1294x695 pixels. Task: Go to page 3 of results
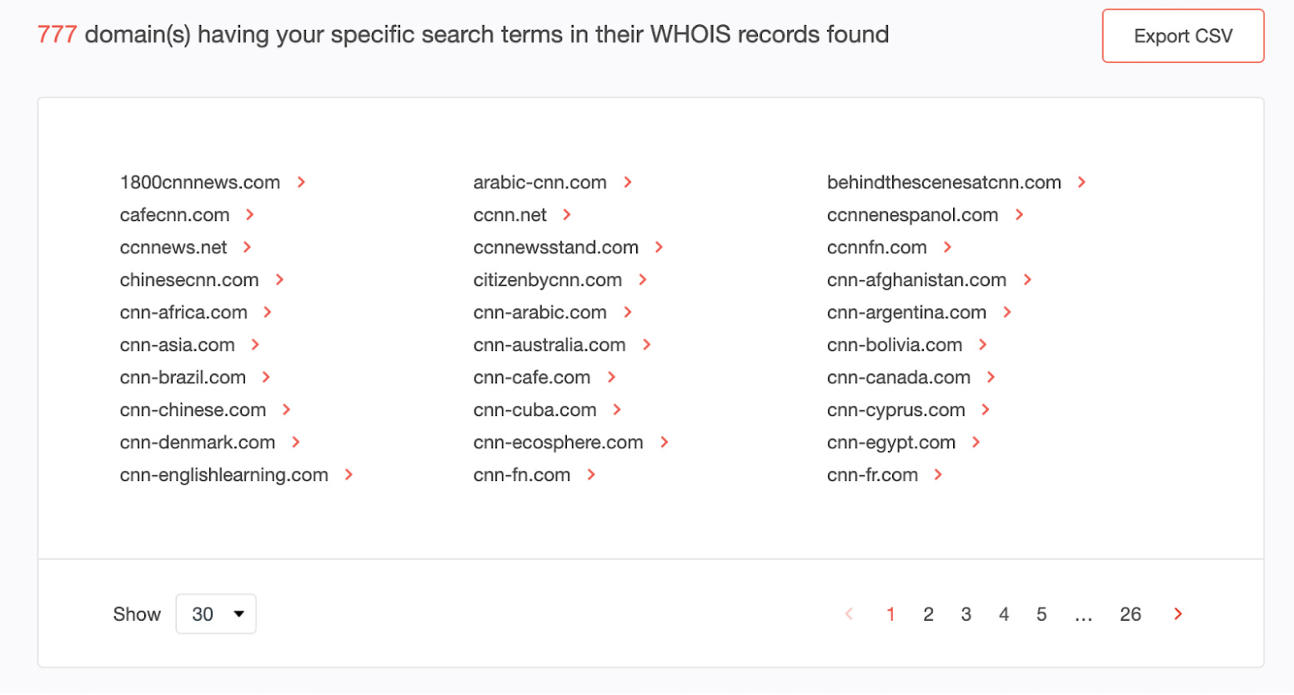pyautogui.click(x=965, y=614)
